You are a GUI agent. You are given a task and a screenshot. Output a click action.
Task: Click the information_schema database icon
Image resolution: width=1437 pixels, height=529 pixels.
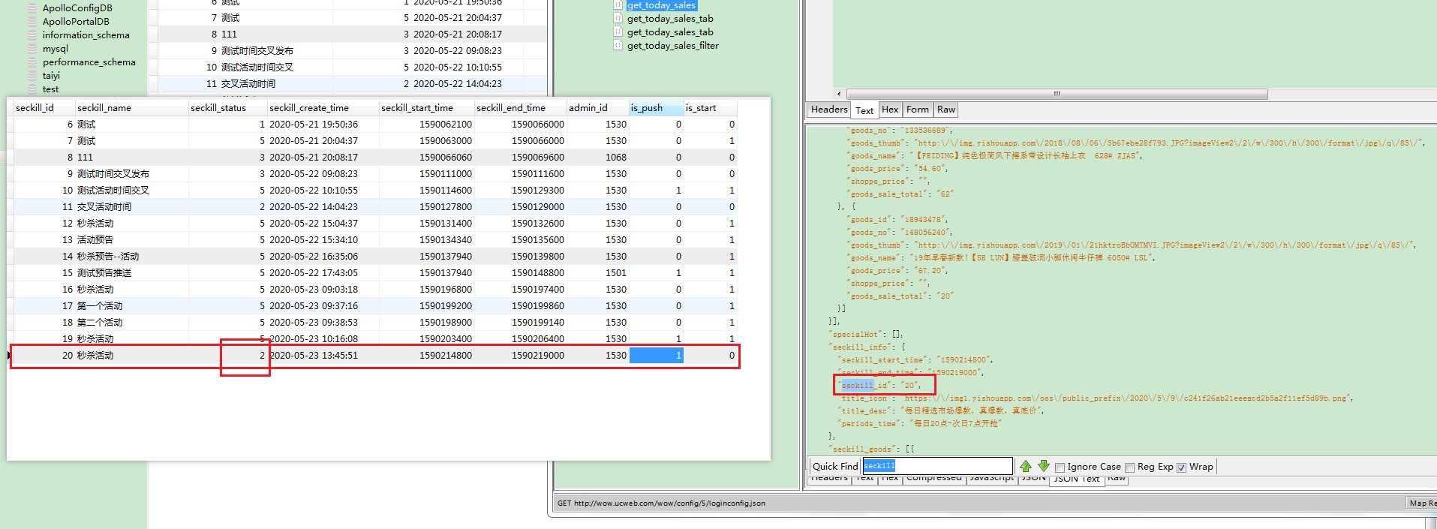(x=32, y=35)
